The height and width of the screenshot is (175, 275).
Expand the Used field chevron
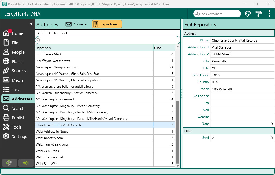click(x=272, y=138)
